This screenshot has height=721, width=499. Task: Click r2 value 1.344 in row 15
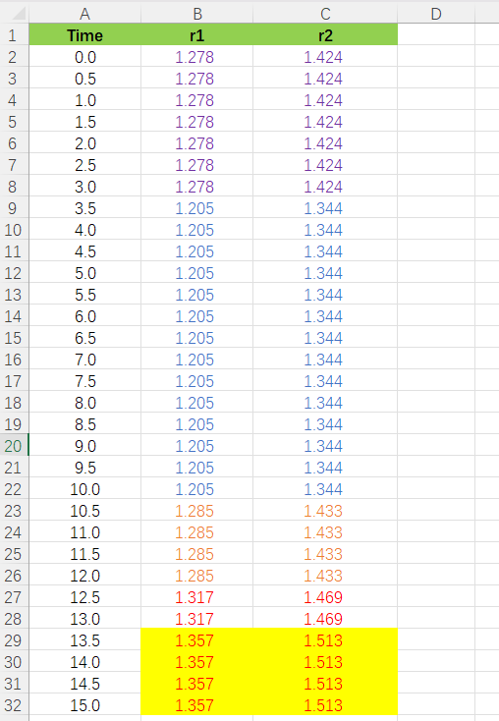[x=325, y=338]
